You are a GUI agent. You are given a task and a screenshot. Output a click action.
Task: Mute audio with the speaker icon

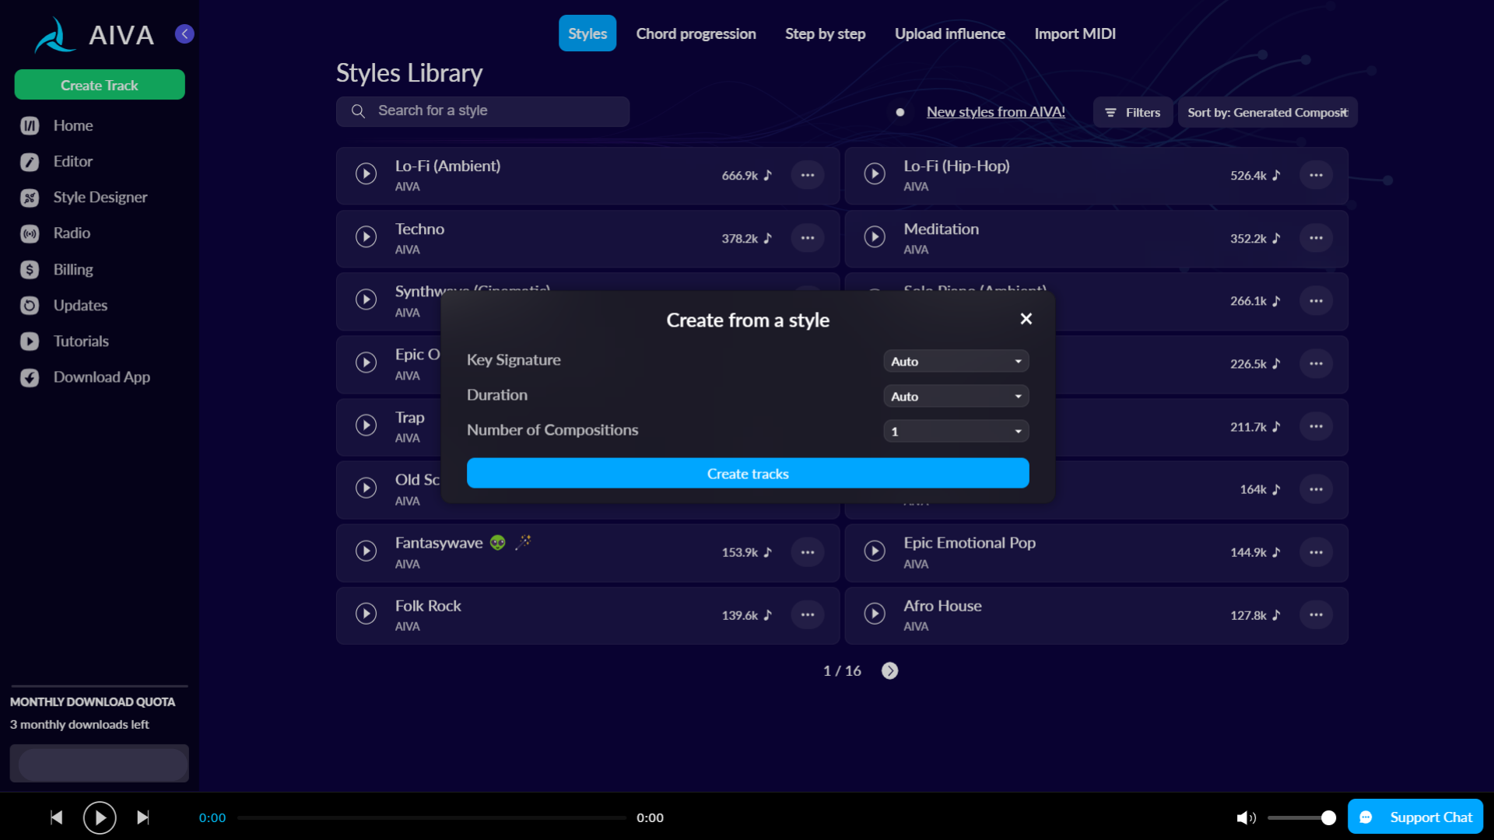pyautogui.click(x=1246, y=817)
